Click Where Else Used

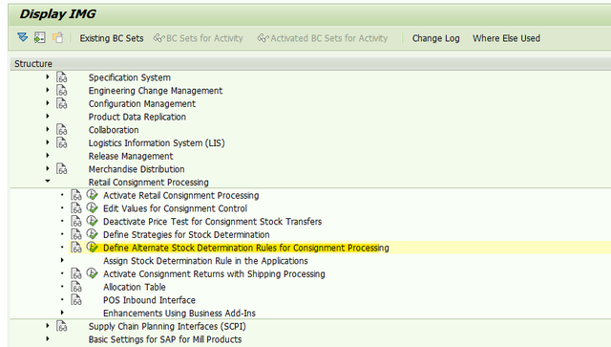506,38
